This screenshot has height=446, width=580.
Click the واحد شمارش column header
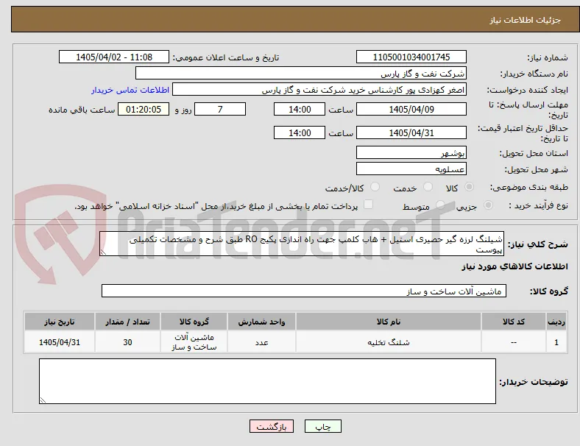click(x=261, y=322)
